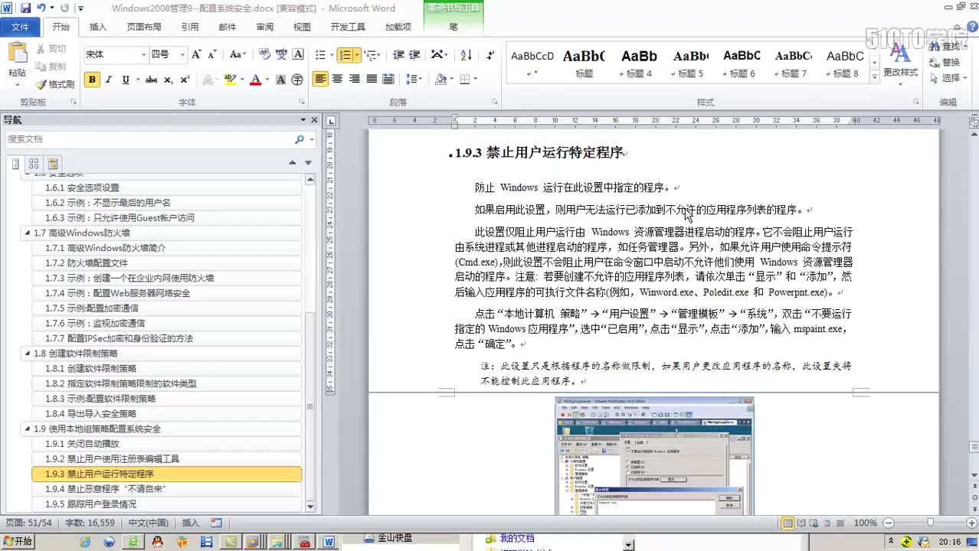
Task: Select heading 1.8.4 导出导入安全策略
Action: (x=167, y=414)
